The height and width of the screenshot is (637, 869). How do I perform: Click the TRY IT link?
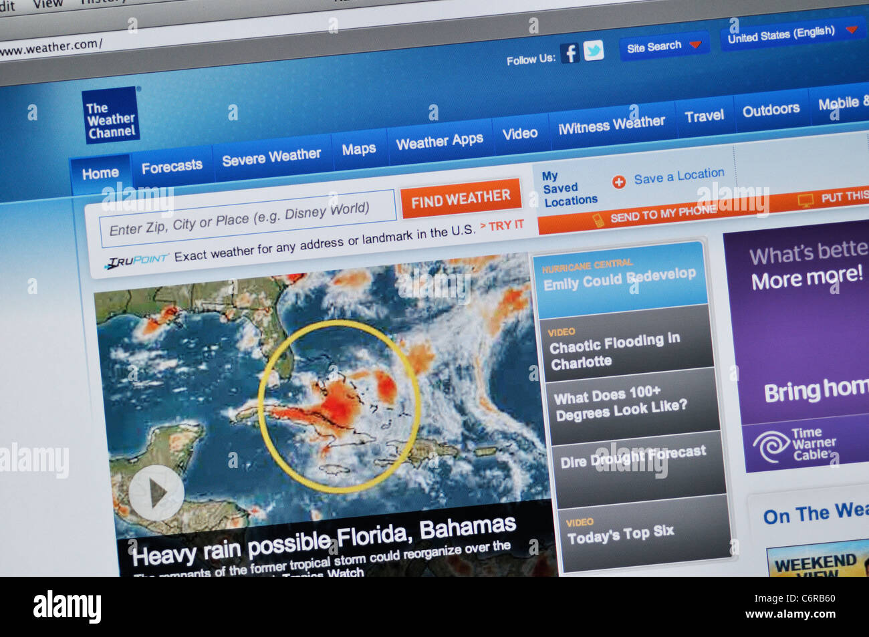[x=502, y=225]
